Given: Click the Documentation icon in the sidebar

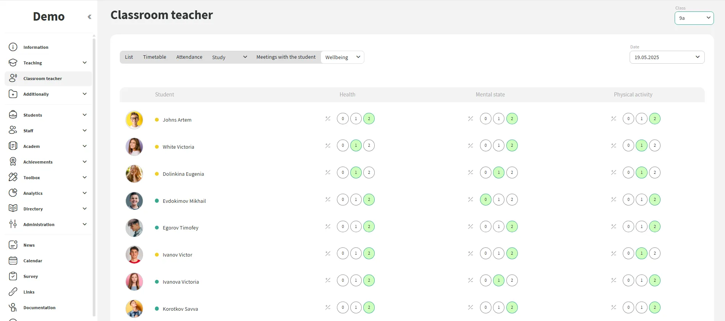Looking at the screenshot, I should (x=13, y=308).
